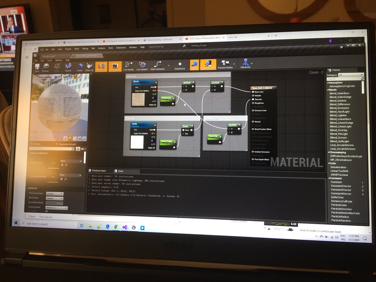Open the Details view options eye icon
The image size is (376, 282).
pos(83,149)
